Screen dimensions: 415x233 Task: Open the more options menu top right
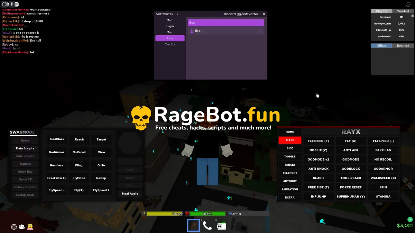coord(408,4)
